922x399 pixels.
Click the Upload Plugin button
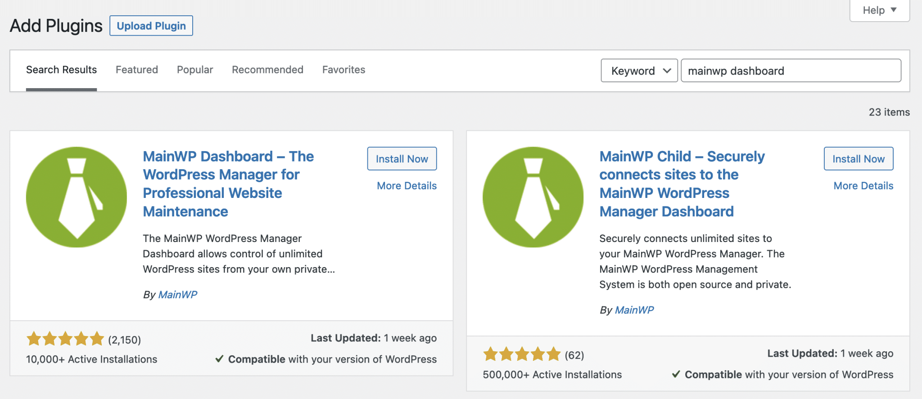pos(151,26)
